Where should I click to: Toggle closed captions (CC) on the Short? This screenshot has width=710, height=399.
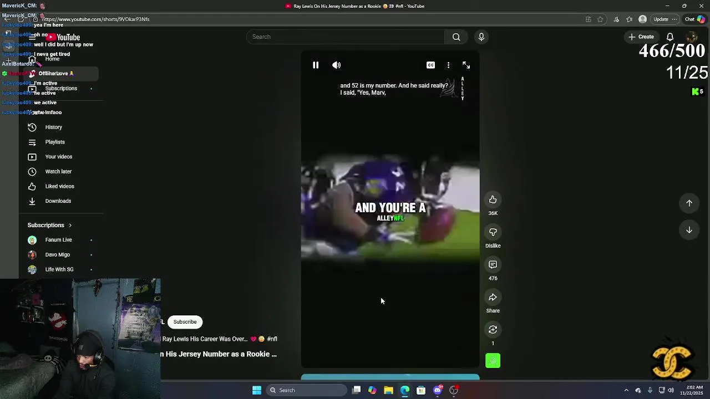click(430, 65)
